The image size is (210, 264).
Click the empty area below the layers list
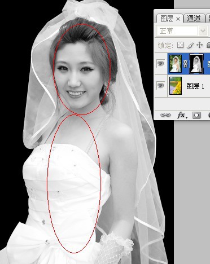point(182,104)
